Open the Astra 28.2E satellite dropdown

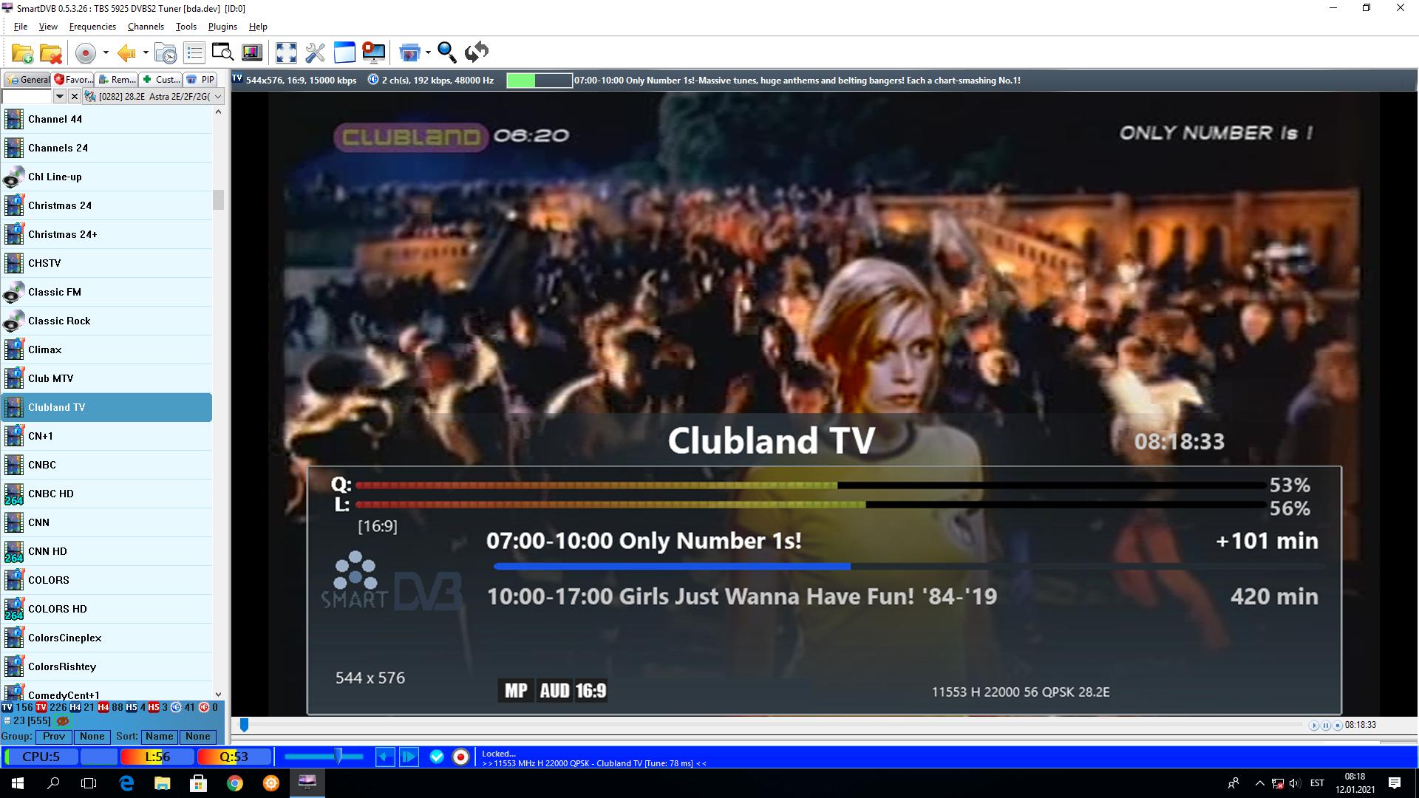click(218, 97)
